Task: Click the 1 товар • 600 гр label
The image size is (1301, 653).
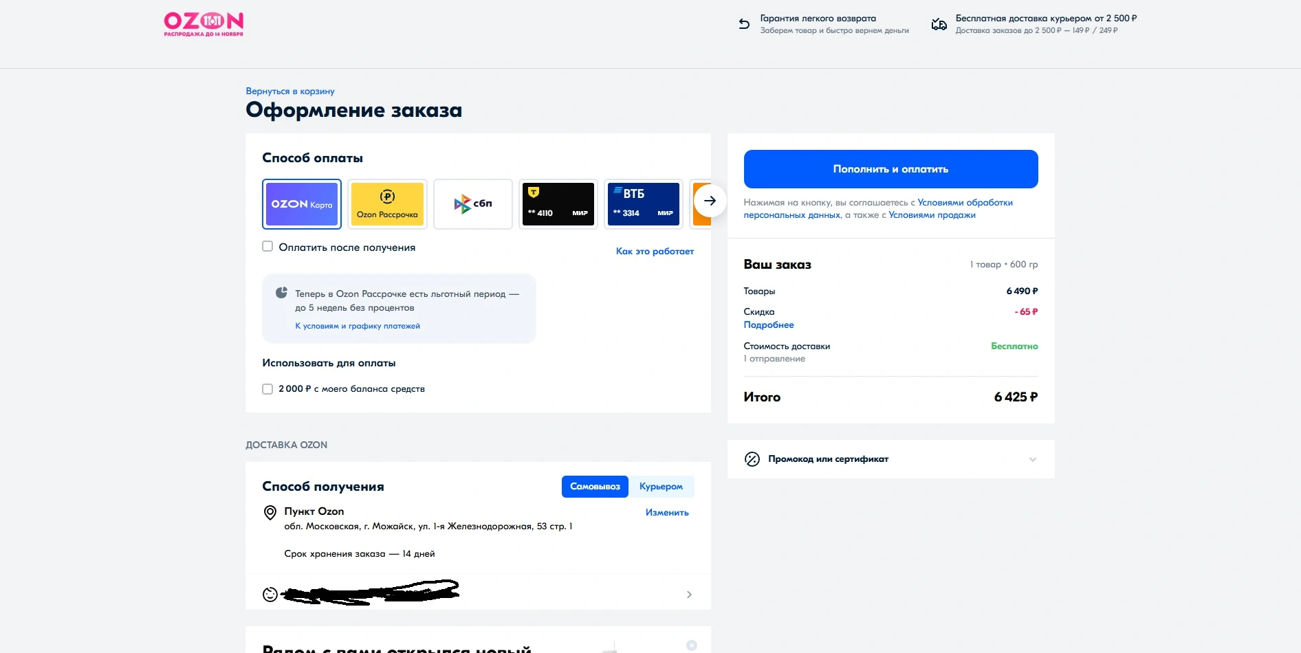Action: point(1004,265)
